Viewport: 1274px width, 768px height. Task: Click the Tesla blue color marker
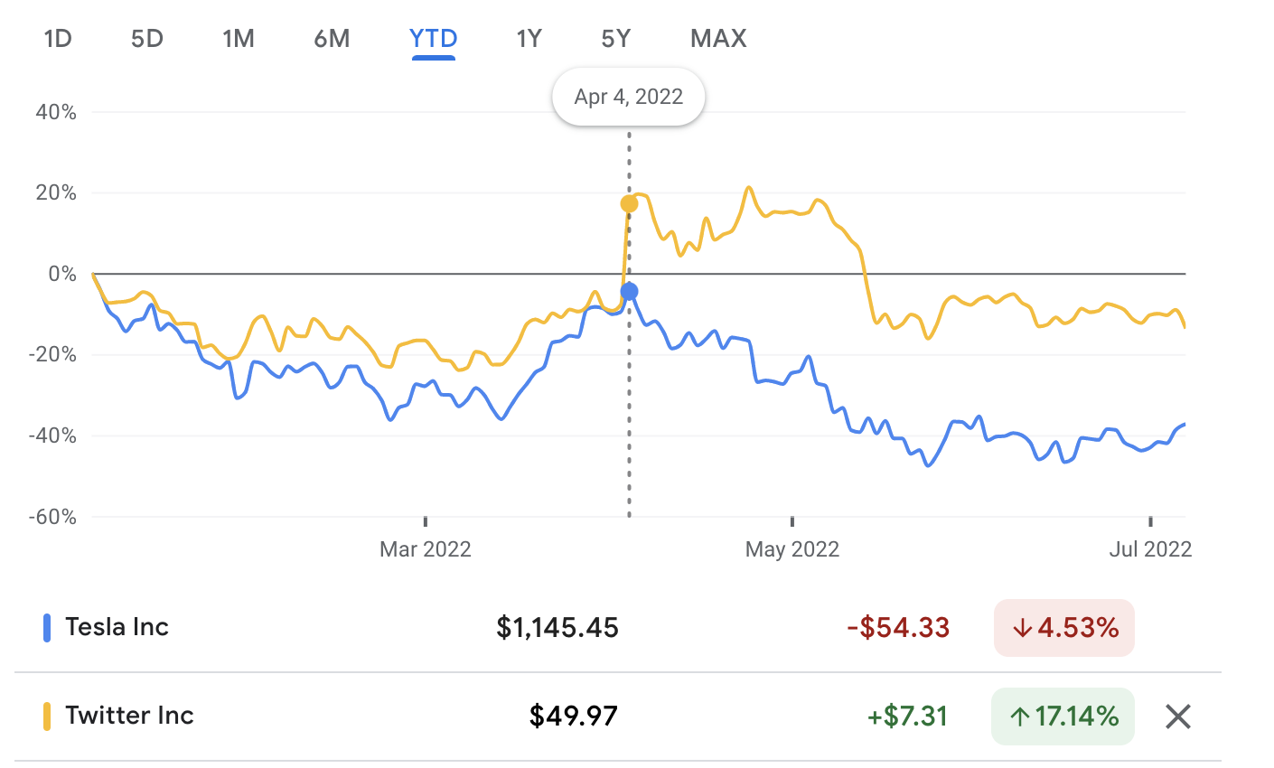pos(47,628)
